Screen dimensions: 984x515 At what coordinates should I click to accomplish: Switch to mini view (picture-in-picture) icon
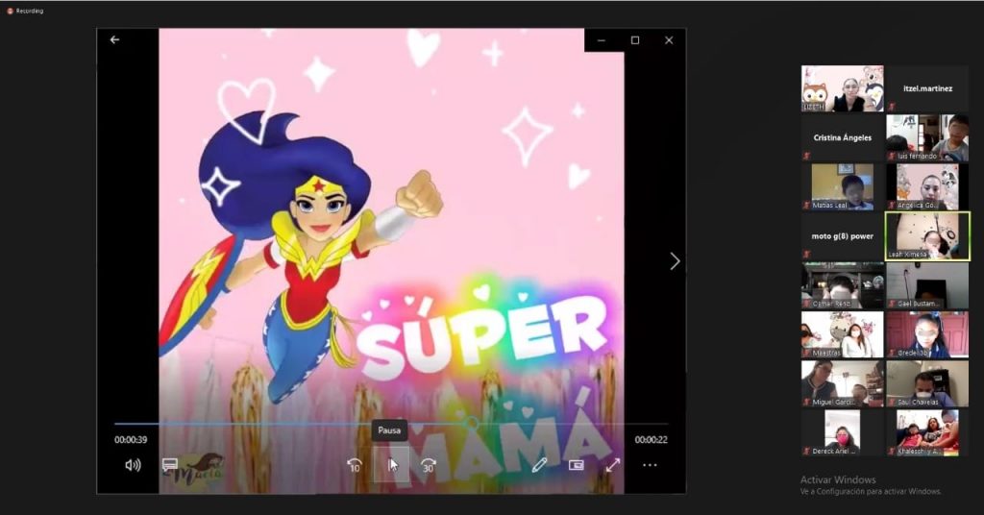tap(577, 465)
